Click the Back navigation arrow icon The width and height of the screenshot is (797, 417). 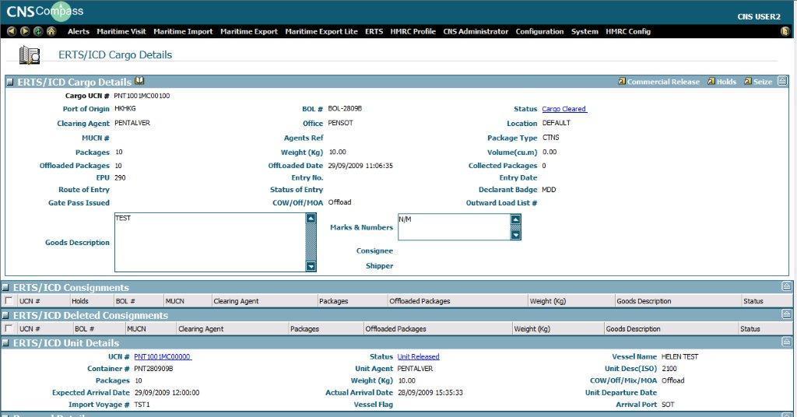[x=12, y=32]
